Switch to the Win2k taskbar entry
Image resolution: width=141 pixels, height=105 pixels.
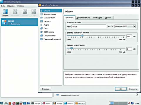coord(80,103)
